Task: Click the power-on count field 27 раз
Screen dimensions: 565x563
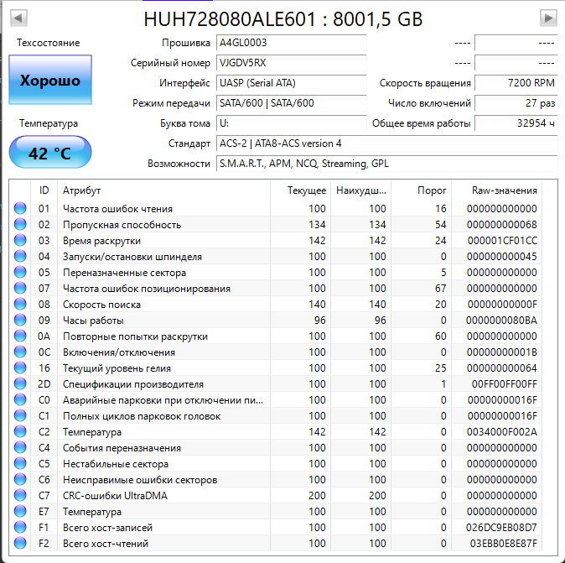Action: [516, 103]
